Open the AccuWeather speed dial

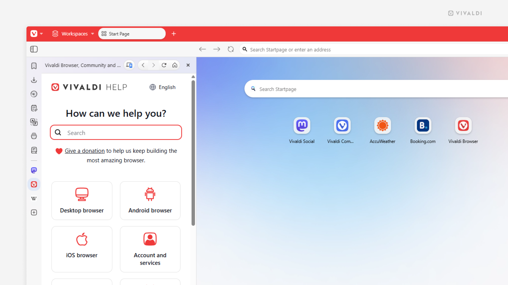point(382,131)
